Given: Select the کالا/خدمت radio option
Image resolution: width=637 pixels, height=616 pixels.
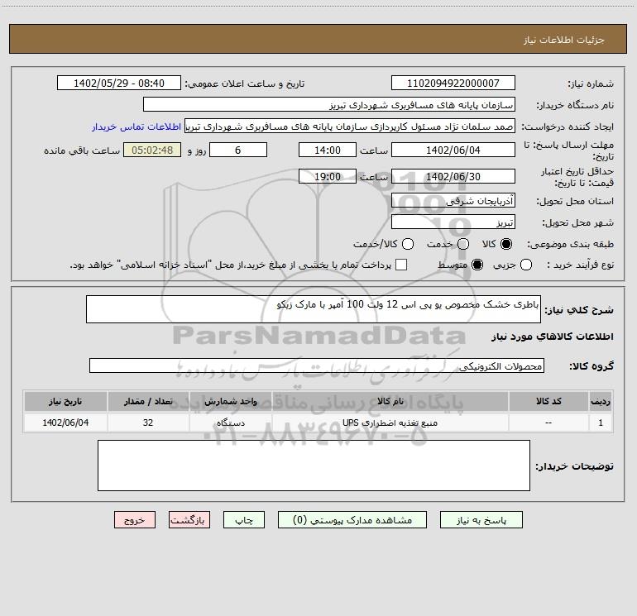Looking at the screenshot, I should click(408, 244).
